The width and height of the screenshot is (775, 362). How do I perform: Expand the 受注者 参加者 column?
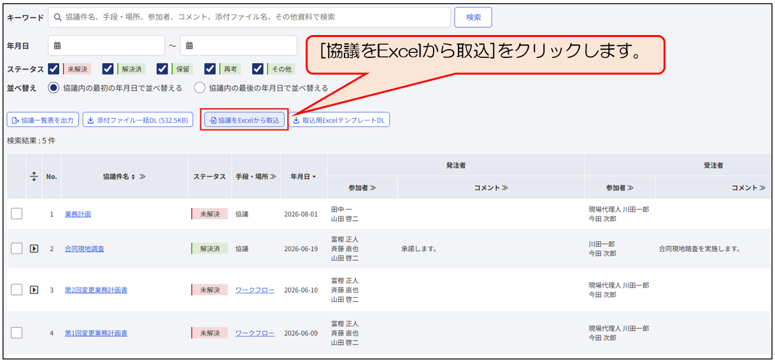(620, 188)
